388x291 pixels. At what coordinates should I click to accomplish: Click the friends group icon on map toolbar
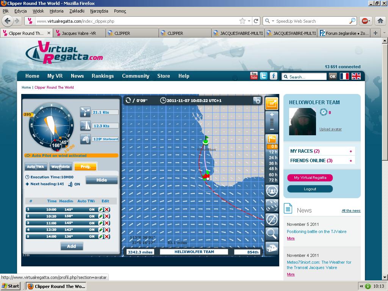pos(272,191)
